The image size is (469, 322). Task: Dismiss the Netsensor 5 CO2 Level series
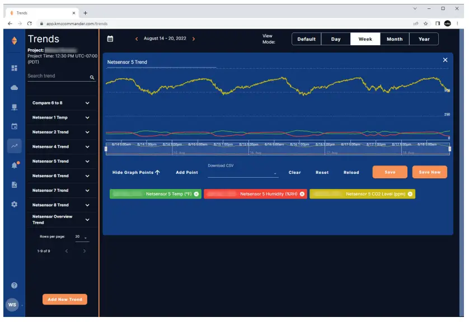pyautogui.click(x=411, y=194)
